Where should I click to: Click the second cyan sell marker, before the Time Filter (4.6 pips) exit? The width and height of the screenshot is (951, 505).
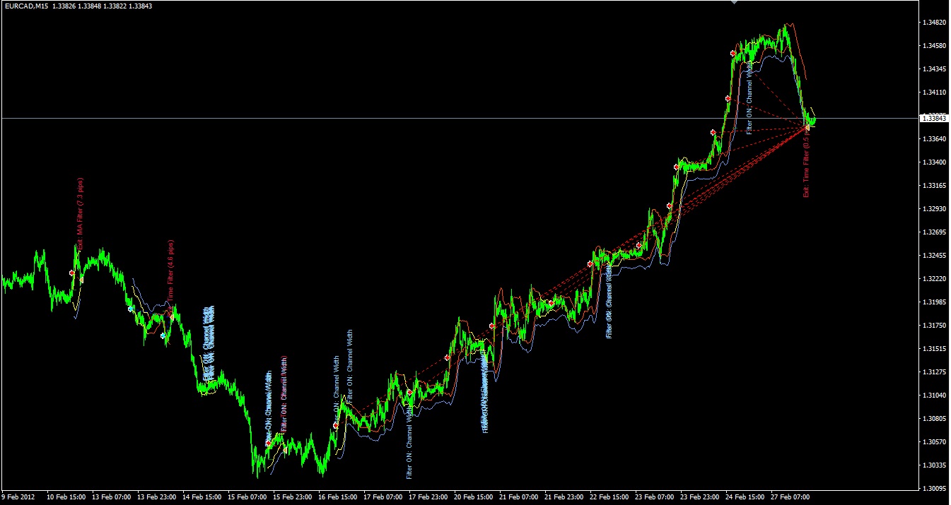163,335
